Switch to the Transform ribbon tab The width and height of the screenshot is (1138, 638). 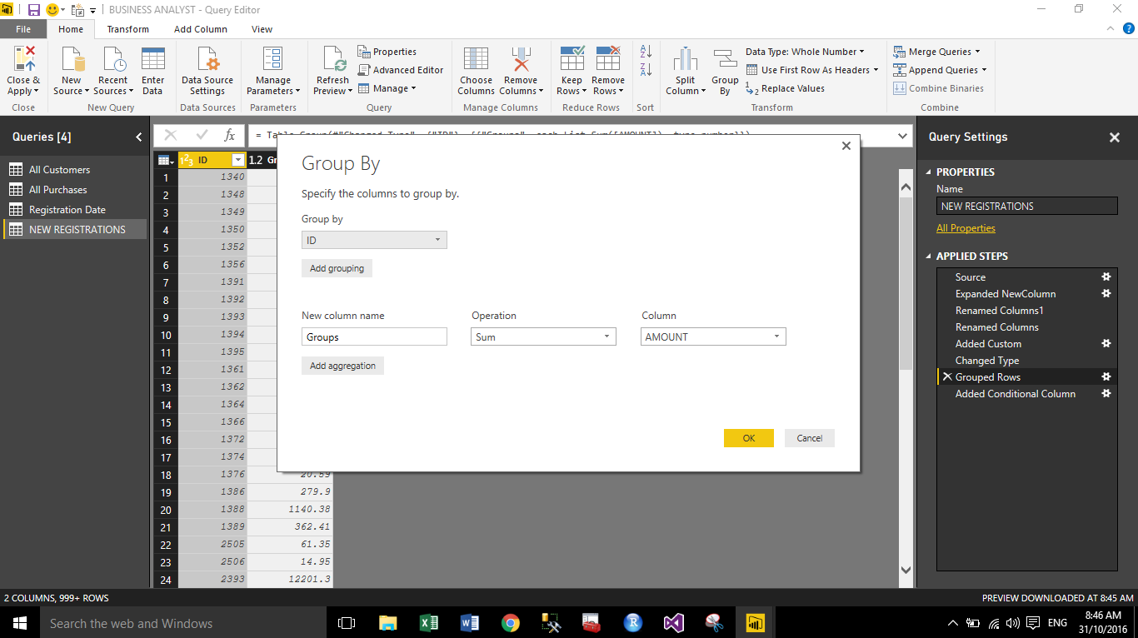tap(128, 29)
